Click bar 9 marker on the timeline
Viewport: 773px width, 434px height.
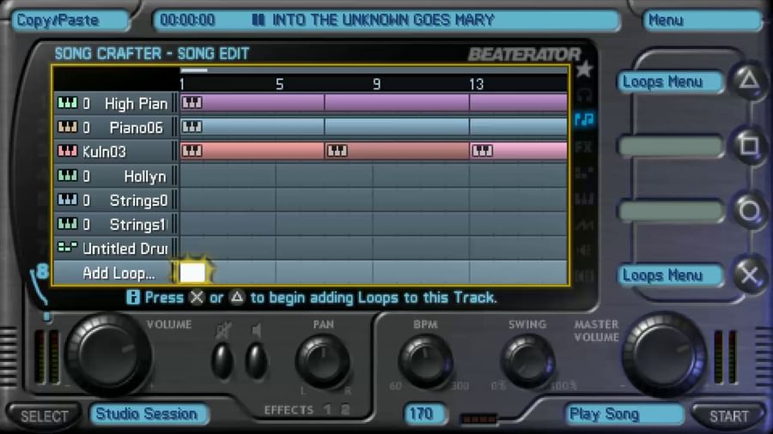click(377, 85)
